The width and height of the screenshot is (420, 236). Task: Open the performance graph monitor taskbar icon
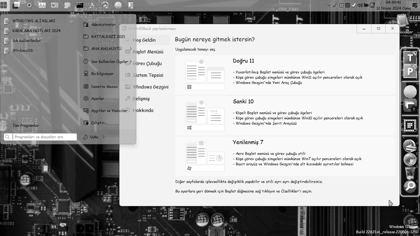(x=42, y=5)
